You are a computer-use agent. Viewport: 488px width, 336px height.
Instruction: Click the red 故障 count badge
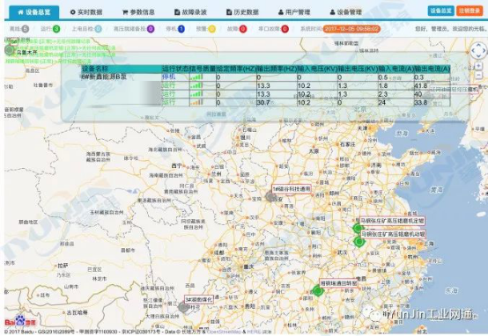coord(243,29)
